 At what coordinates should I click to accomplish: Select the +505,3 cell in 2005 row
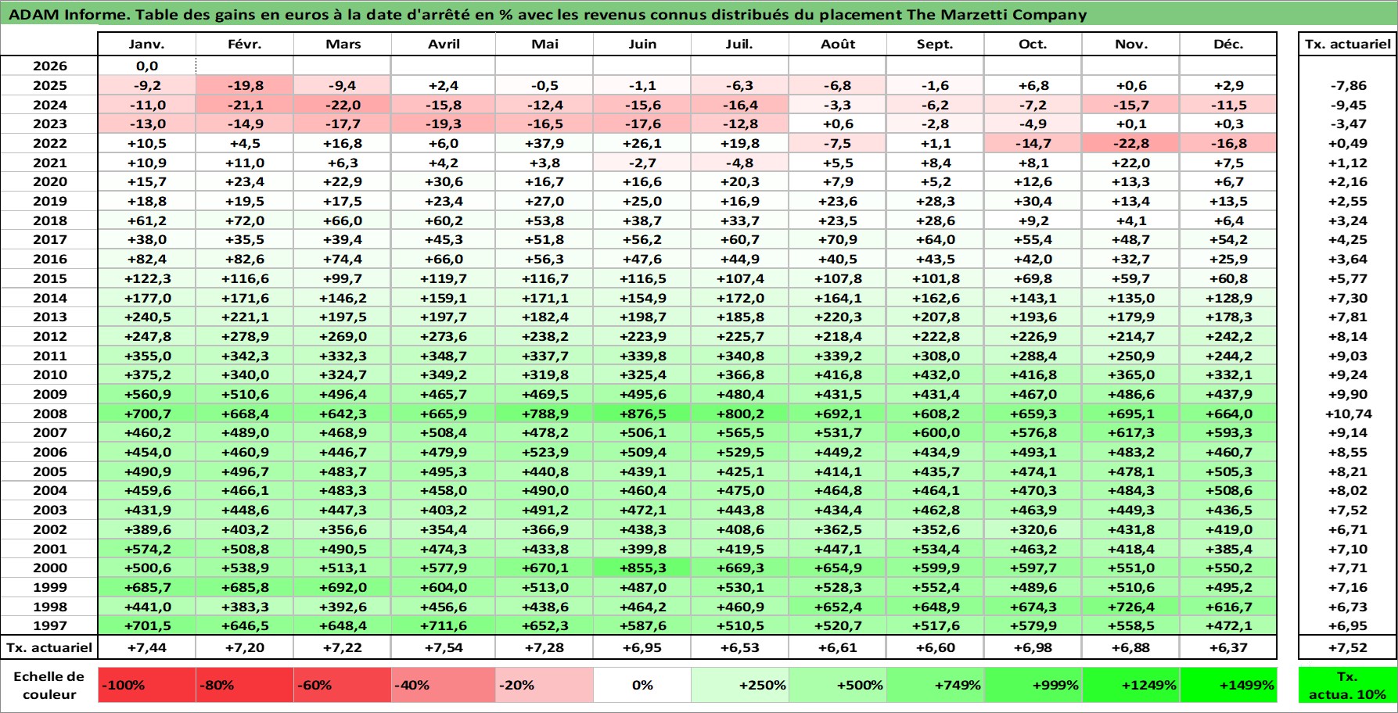(x=1228, y=471)
